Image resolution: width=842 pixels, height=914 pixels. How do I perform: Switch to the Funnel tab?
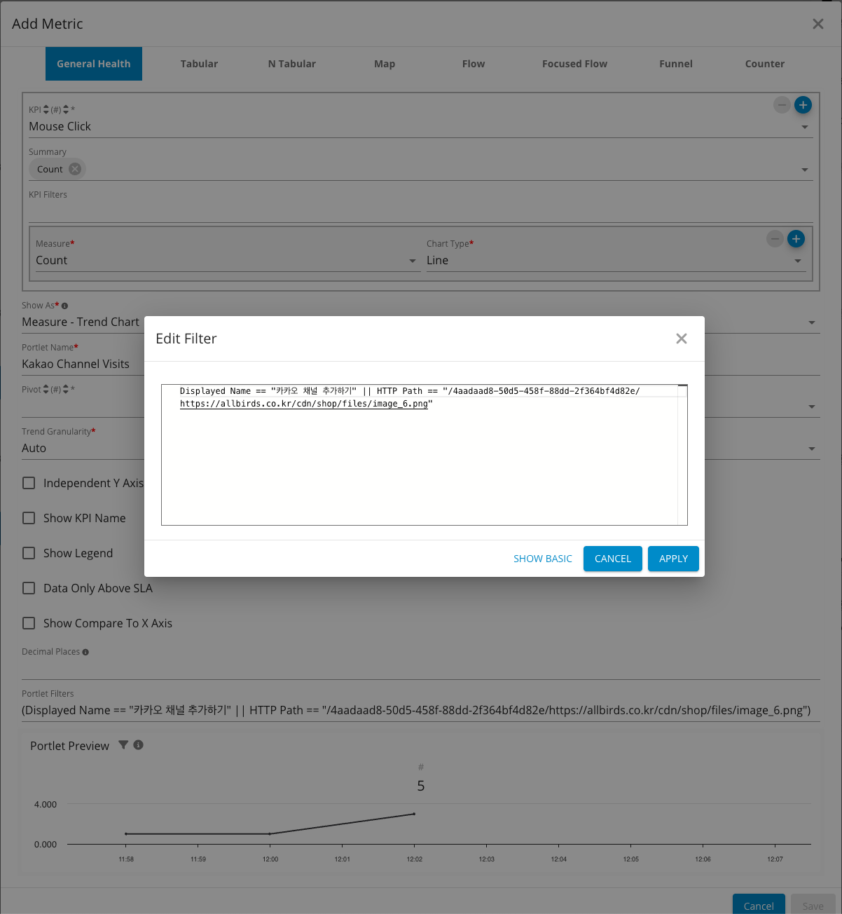[675, 64]
